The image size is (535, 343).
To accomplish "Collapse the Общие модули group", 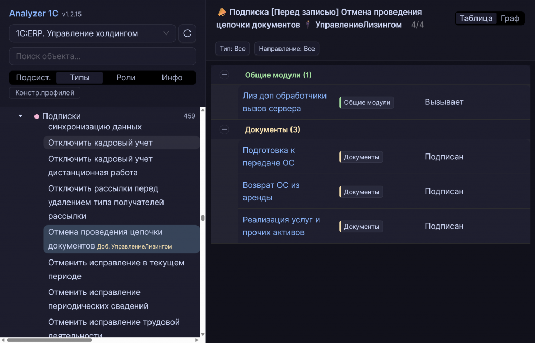I will click(224, 75).
